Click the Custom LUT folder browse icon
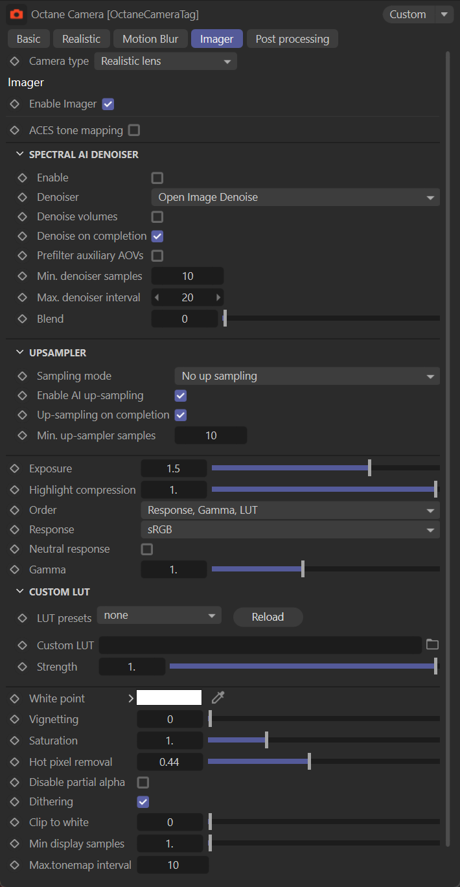460x887 pixels. coord(432,644)
